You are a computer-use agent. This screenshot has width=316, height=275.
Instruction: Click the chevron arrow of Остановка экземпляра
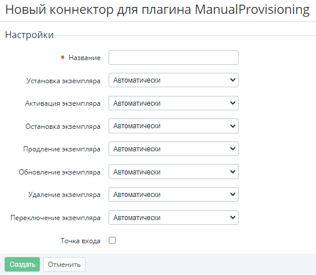[x=233, y=126]
